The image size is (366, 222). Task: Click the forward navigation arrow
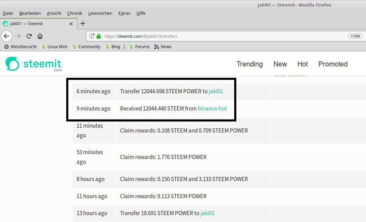18,36
